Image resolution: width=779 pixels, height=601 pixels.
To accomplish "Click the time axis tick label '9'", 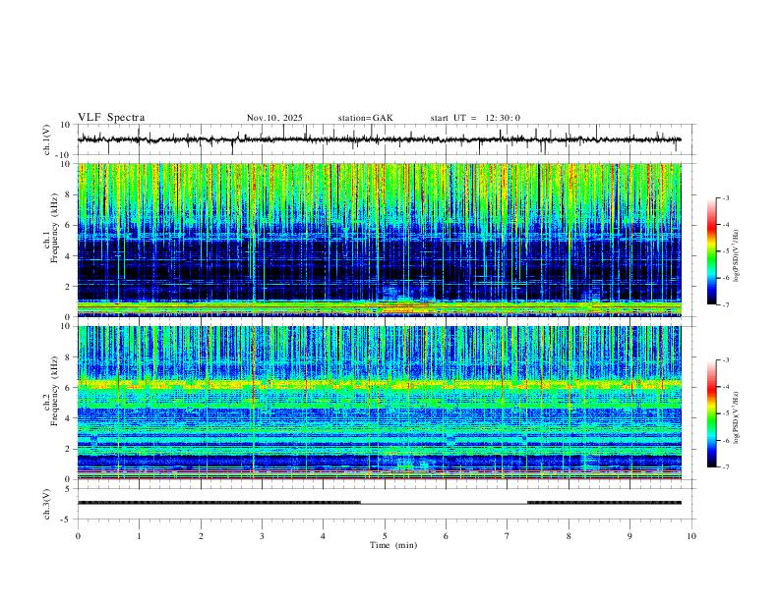I will pos(629,536).
